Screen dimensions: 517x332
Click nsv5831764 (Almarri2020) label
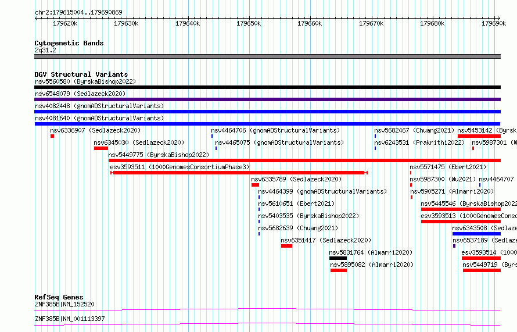point(371,252)
